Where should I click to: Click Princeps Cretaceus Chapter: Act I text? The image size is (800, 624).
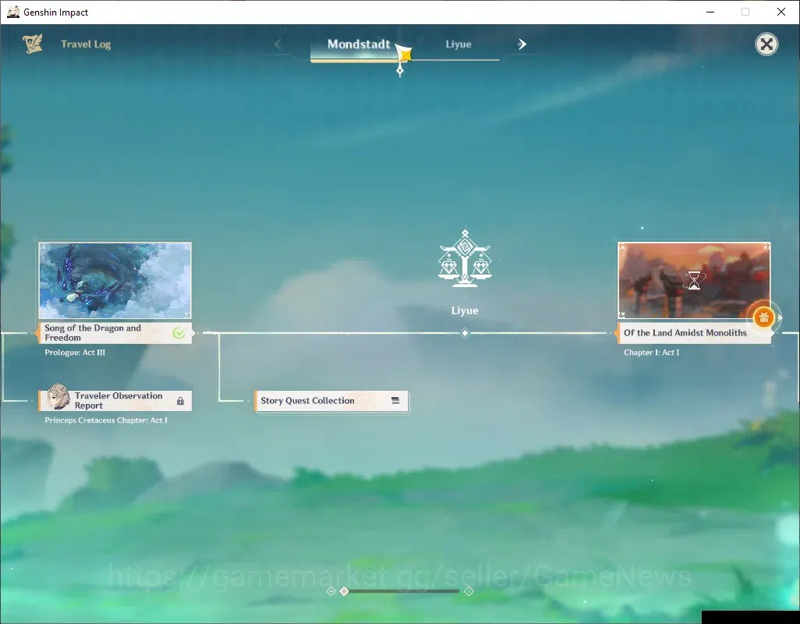[106, 420]
